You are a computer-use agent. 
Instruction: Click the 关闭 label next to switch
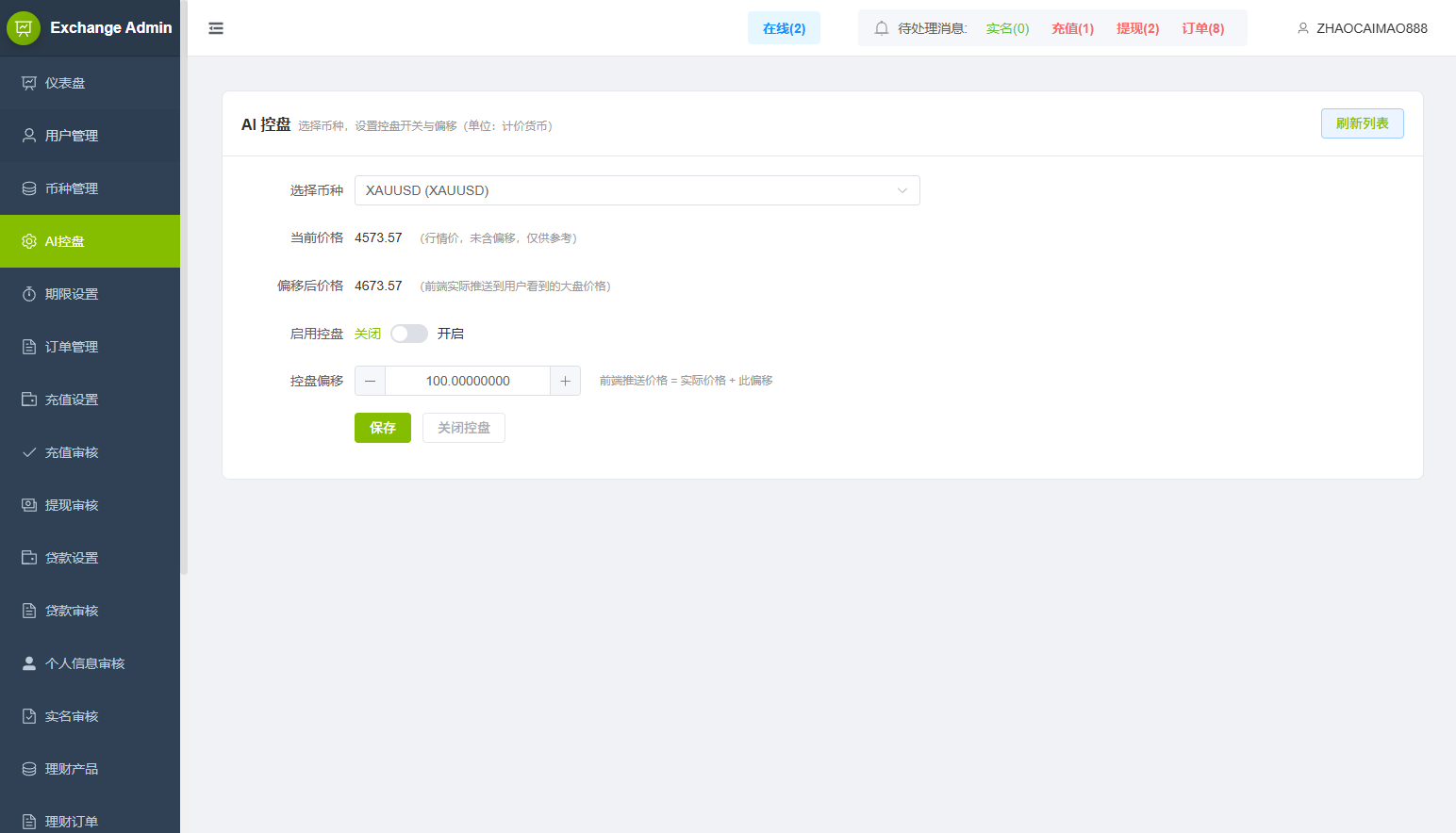(368, 334)
